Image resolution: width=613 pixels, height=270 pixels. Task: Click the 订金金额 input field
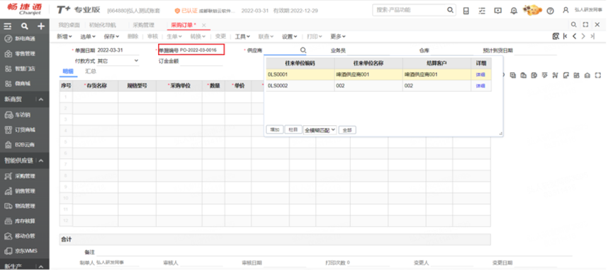(201, 61)
